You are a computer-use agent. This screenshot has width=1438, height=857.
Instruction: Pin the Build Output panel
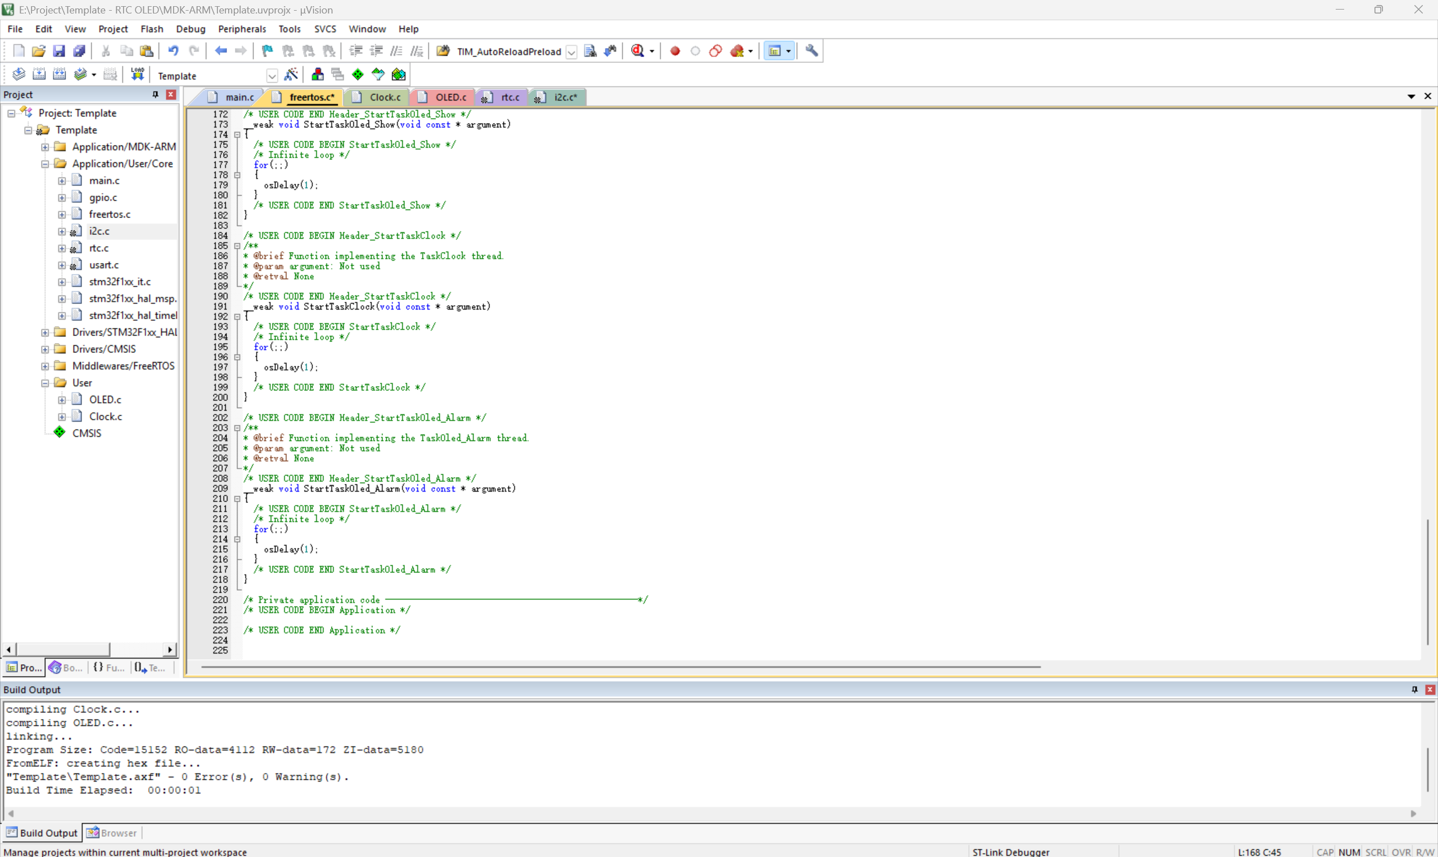coord(1414,689)
